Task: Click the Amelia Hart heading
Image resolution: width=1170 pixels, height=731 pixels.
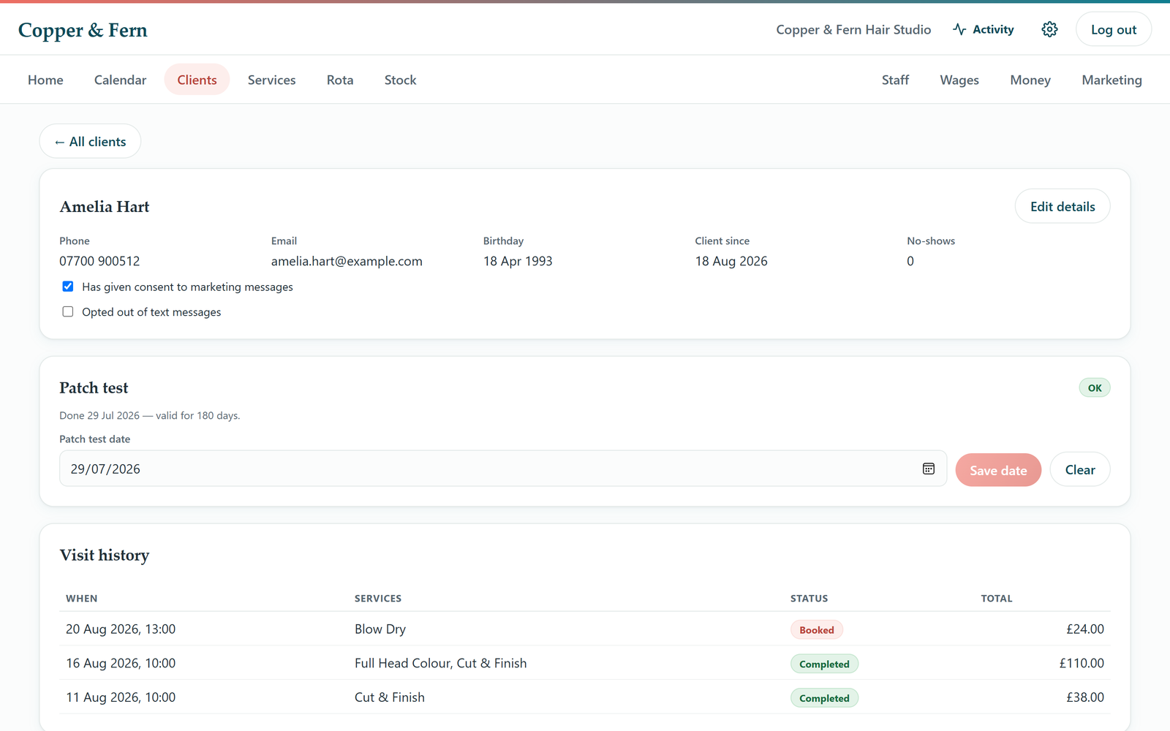Action: click(105, 207)
